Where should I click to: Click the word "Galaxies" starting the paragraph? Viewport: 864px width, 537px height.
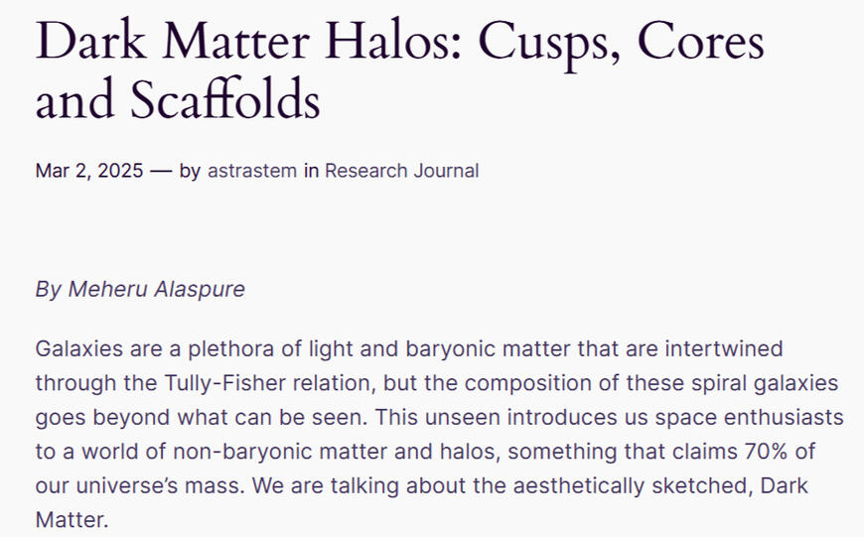point(75,349)
